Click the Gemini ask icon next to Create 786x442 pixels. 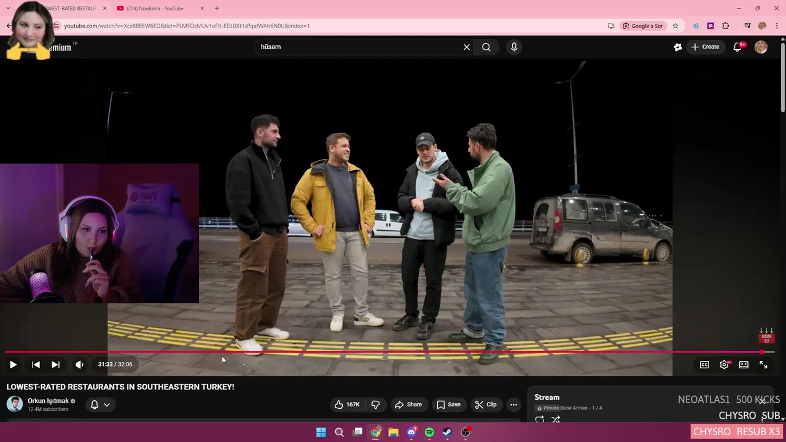coord(678,47)
